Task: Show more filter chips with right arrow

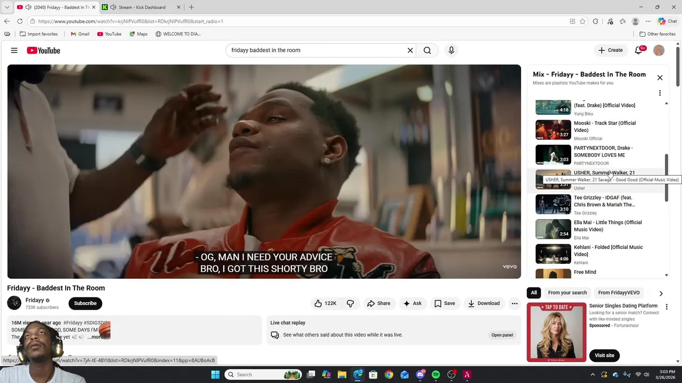Action: [x=661, y=293]
